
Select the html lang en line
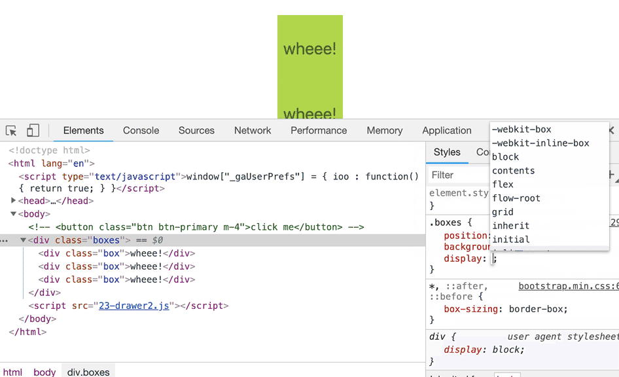click(x=51, y=164)
